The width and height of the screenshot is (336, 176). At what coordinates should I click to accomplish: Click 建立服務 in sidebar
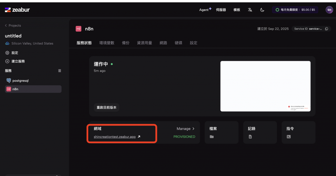[x=18, y=61]
